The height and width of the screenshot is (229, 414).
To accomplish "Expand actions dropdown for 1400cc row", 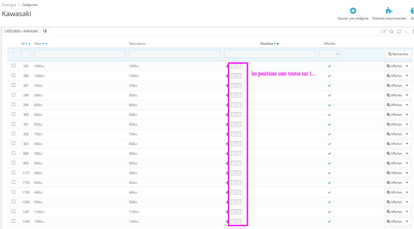I will pyautogui.click(x=407, y=76).
